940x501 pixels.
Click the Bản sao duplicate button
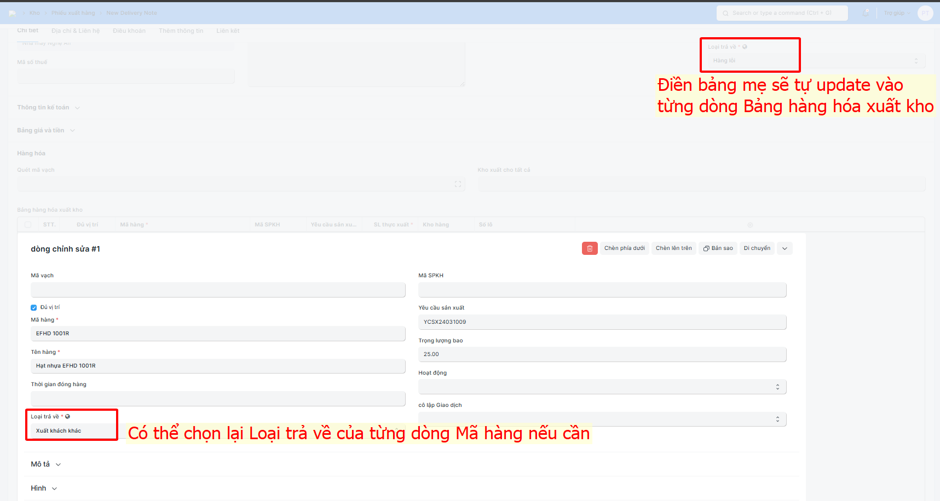point(718,248)
